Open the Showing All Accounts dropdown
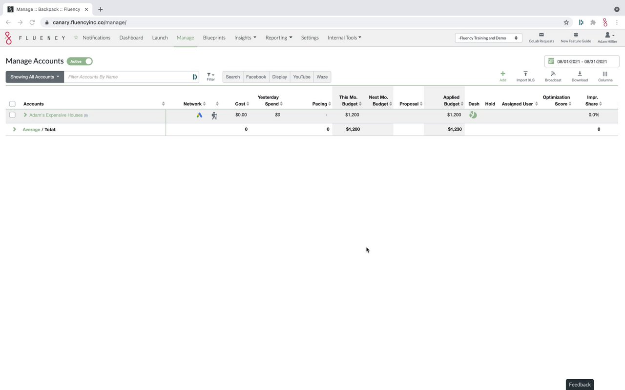625x390 pixels. pos(35,77)
